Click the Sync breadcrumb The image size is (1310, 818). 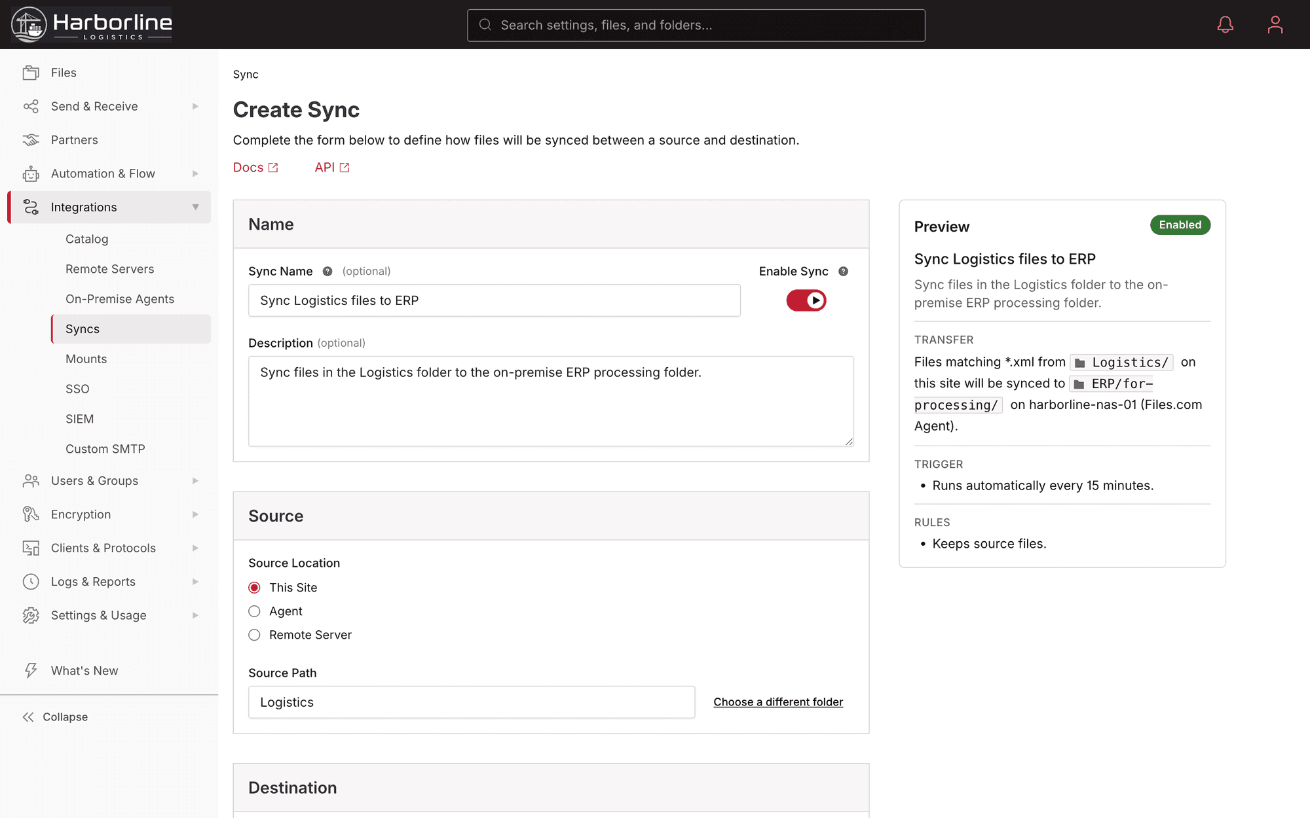(x=246, y=75)
